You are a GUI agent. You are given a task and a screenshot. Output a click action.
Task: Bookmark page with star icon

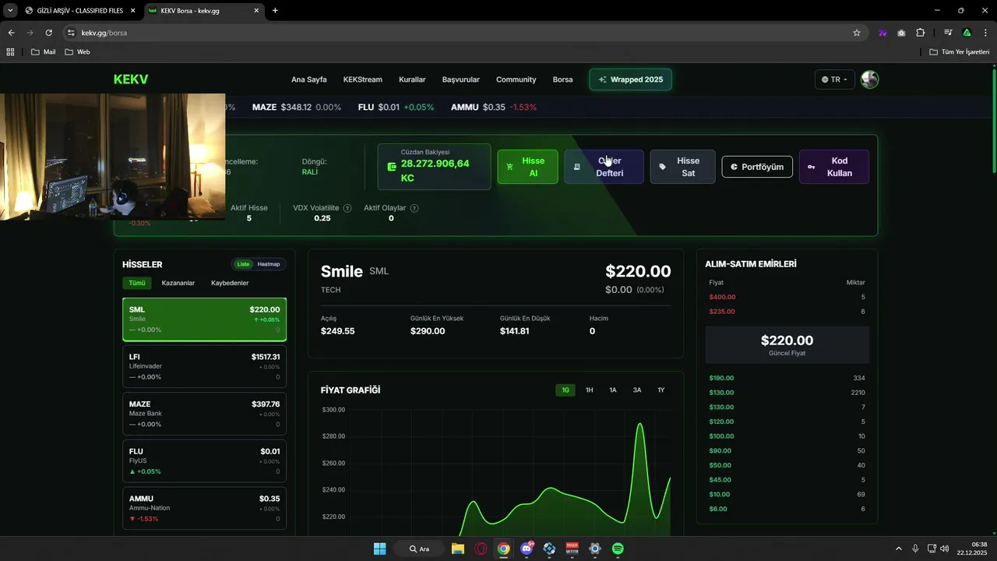coord(857,33)
